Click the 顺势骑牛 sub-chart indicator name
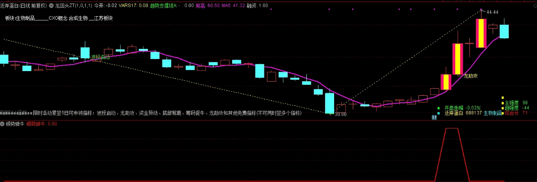 pyautogui.click(x=15, y=124)
